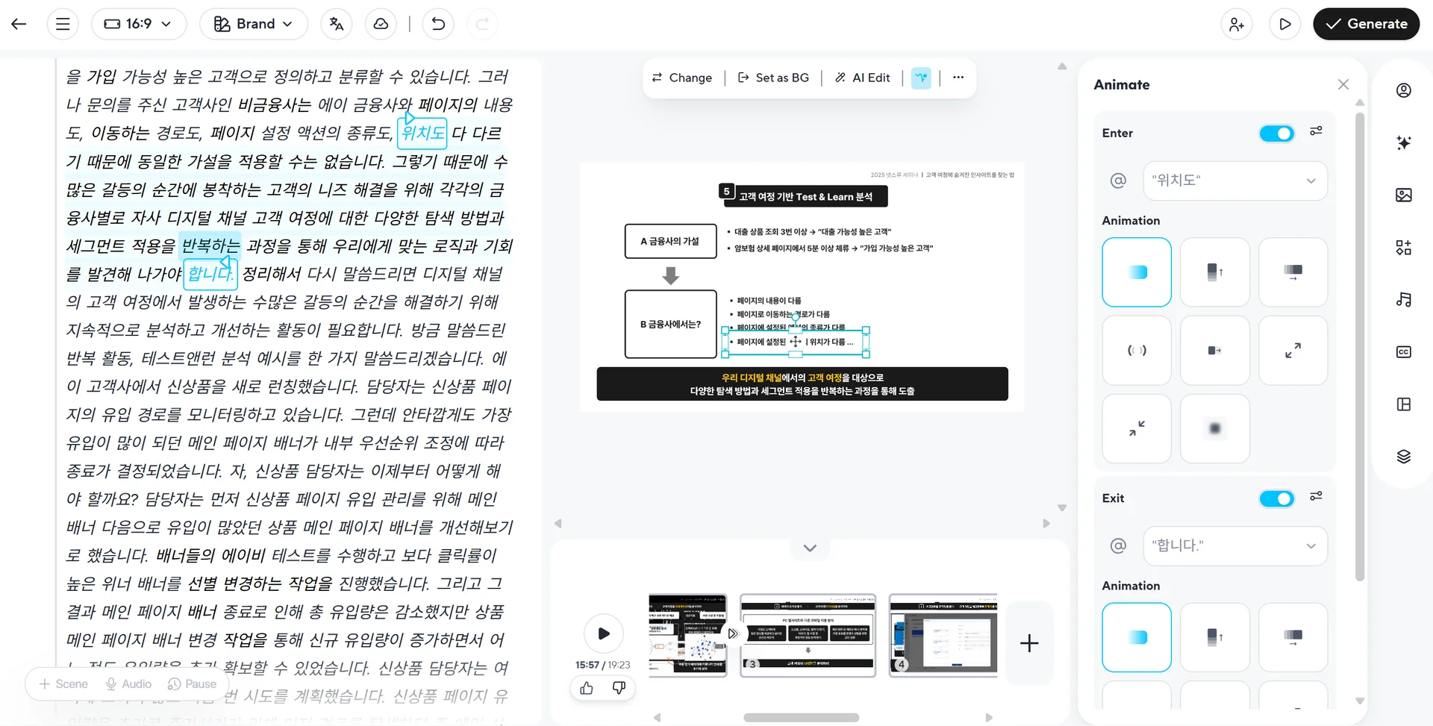The width and height of the screenshot is (1433, 726).
Task: Toggle the highlighted animate button in toolbar
Action: click(x=921, y=78)
